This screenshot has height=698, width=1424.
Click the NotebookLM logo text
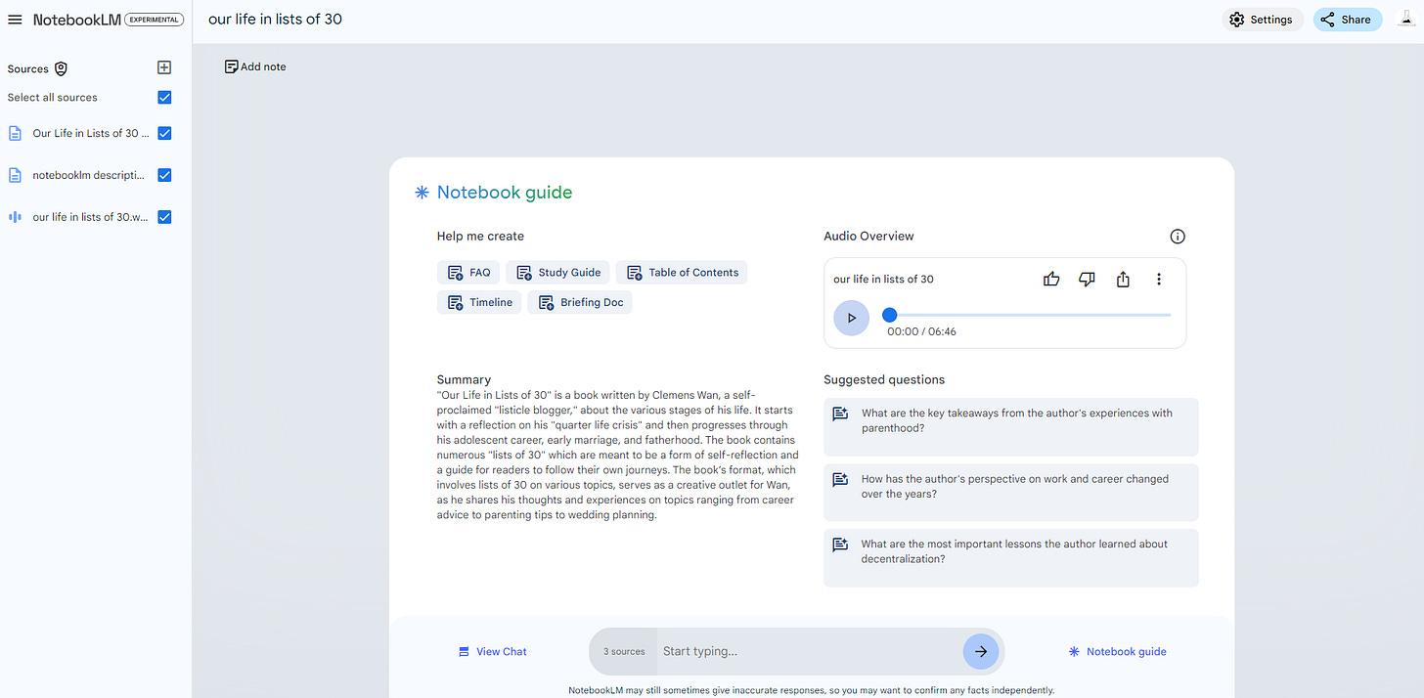click(76, 20)
